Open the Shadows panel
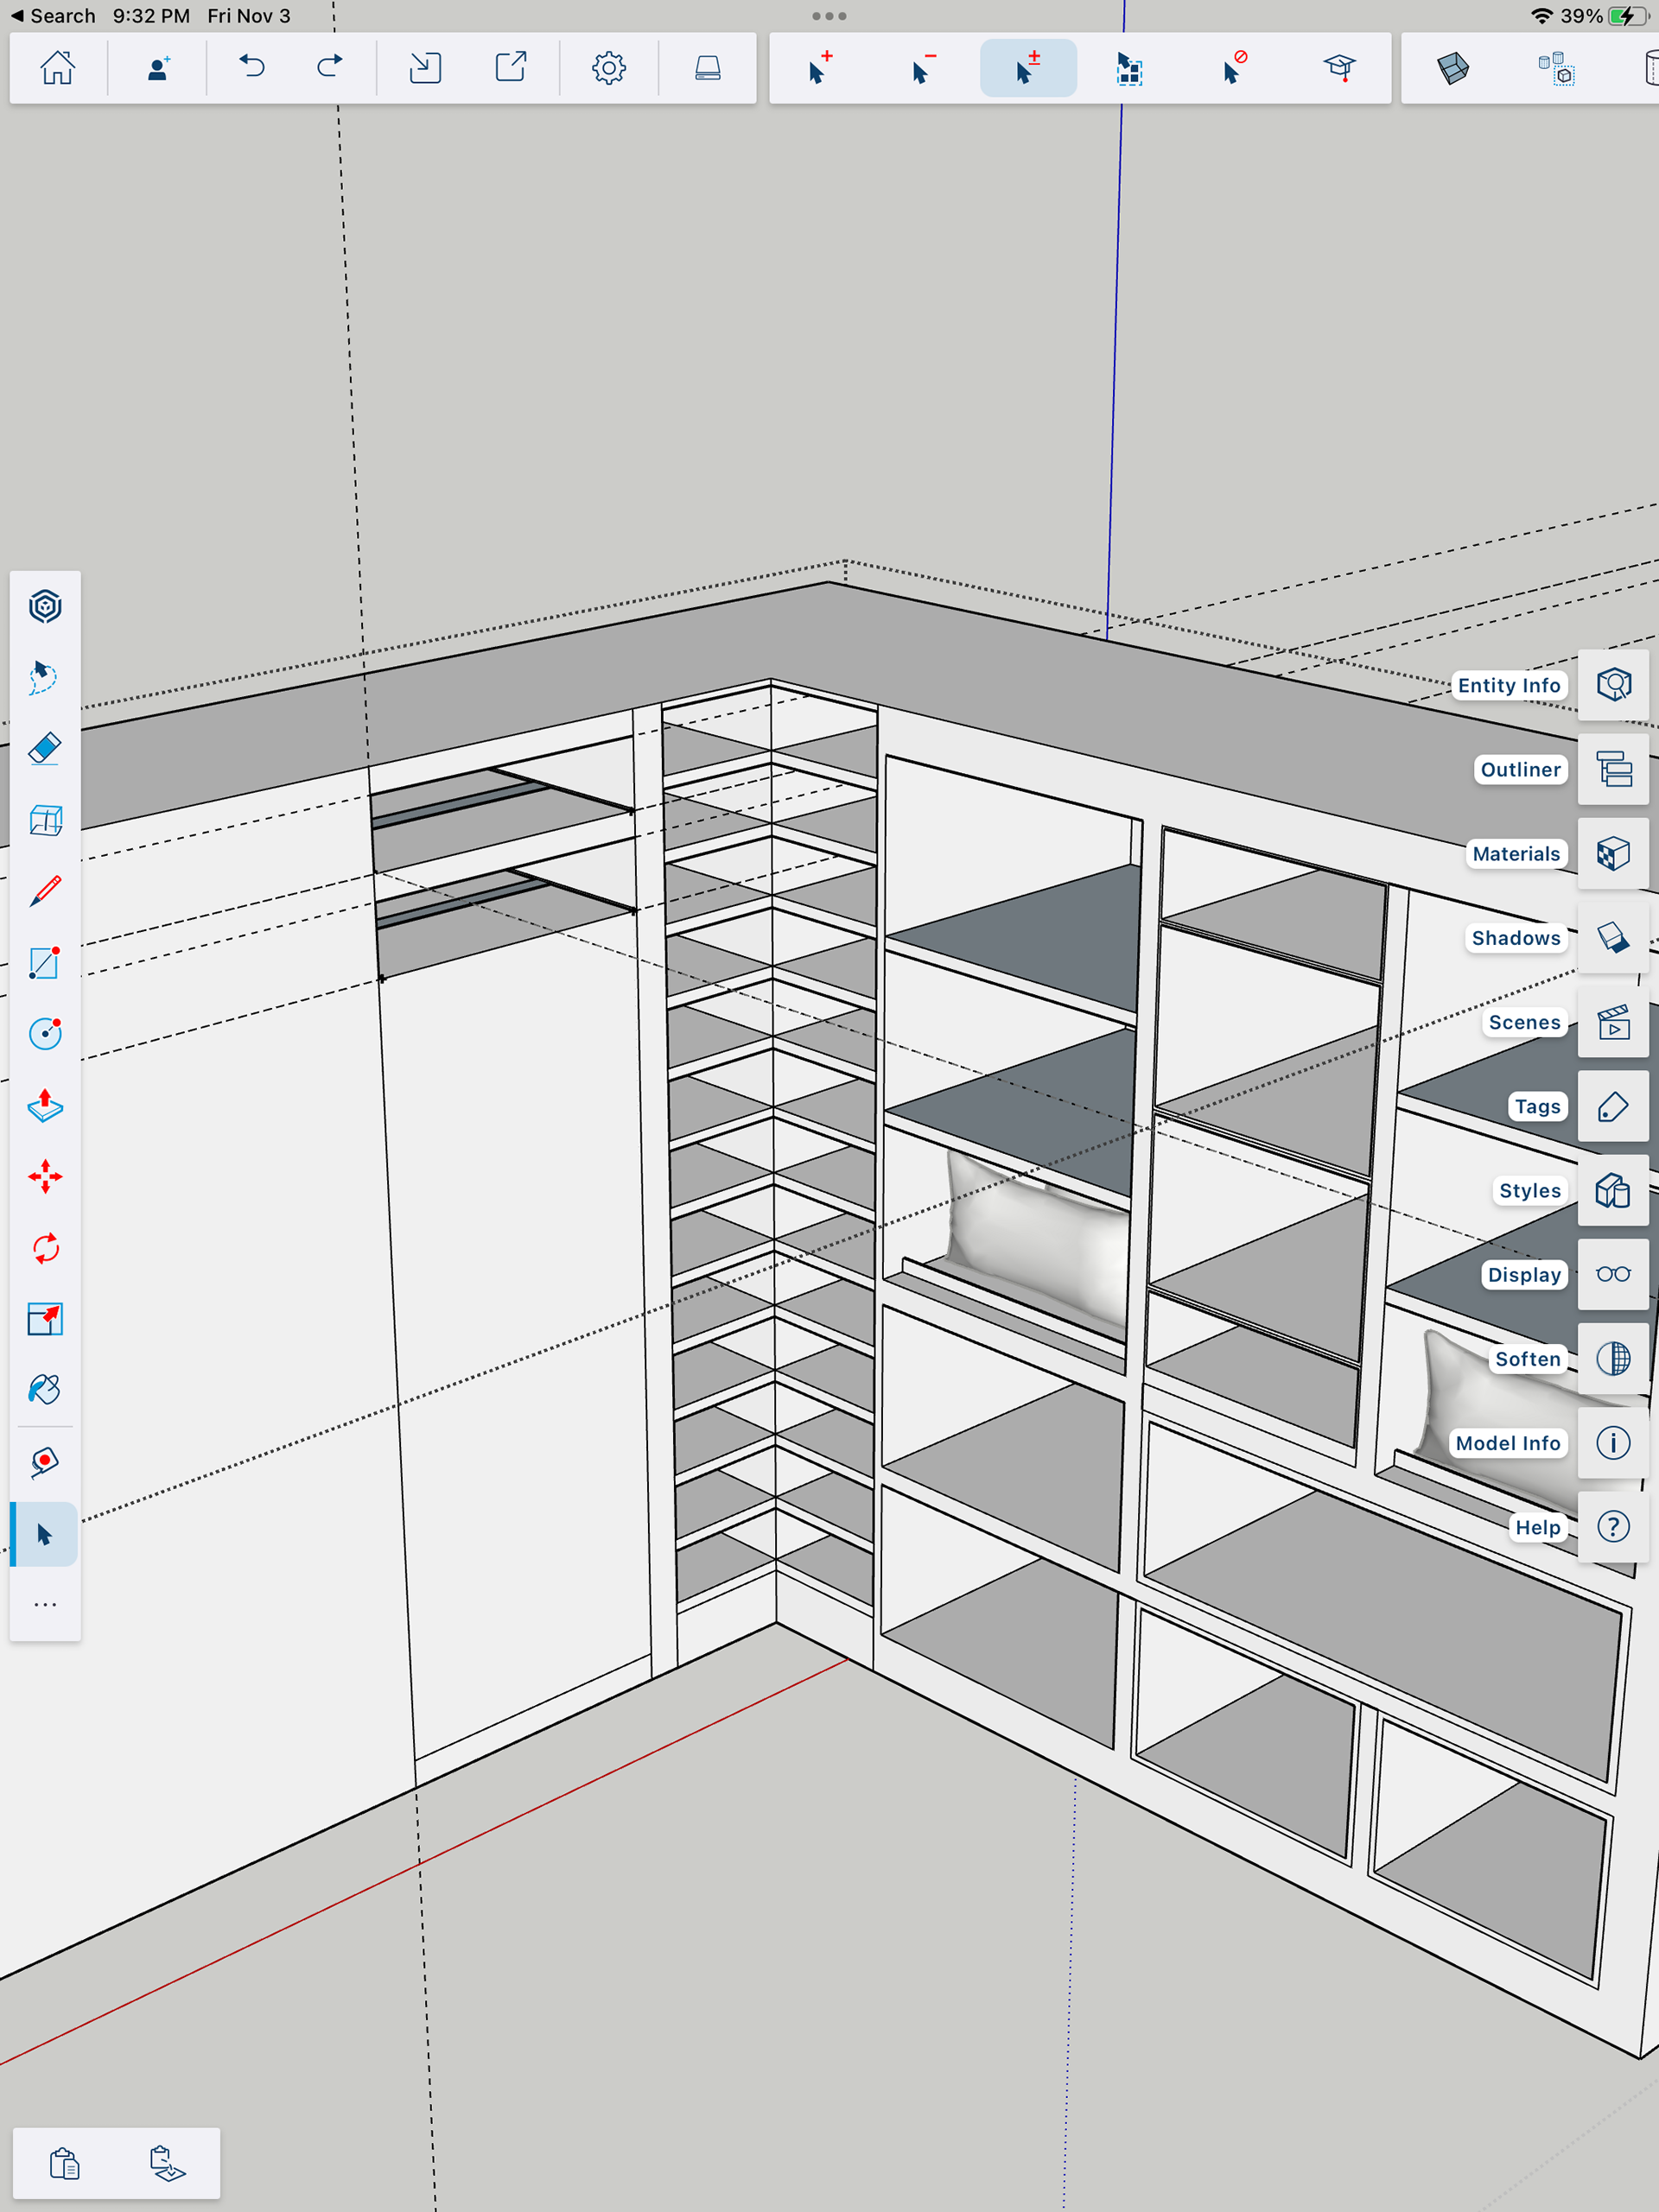The image size is (1659, 2212). click(1612, 938)
